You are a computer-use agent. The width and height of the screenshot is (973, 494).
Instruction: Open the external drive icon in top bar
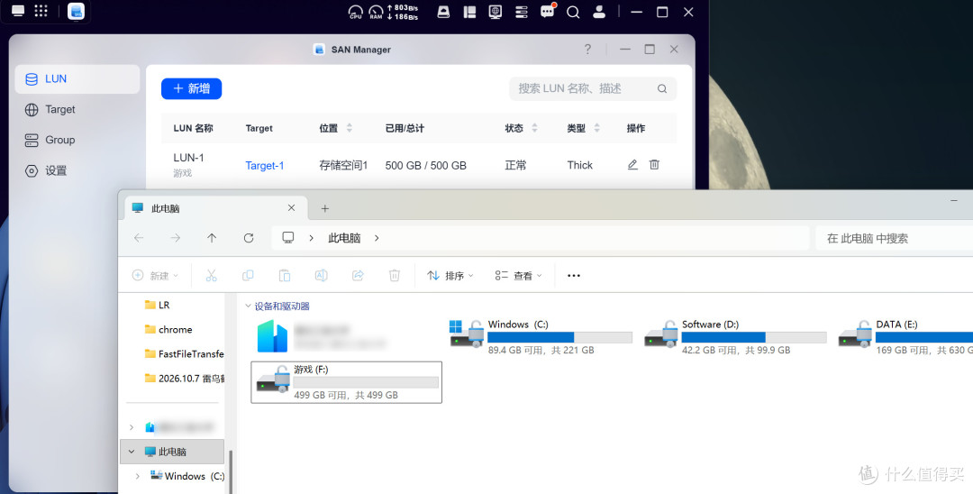pyautogui.click(x=443, y=12)
